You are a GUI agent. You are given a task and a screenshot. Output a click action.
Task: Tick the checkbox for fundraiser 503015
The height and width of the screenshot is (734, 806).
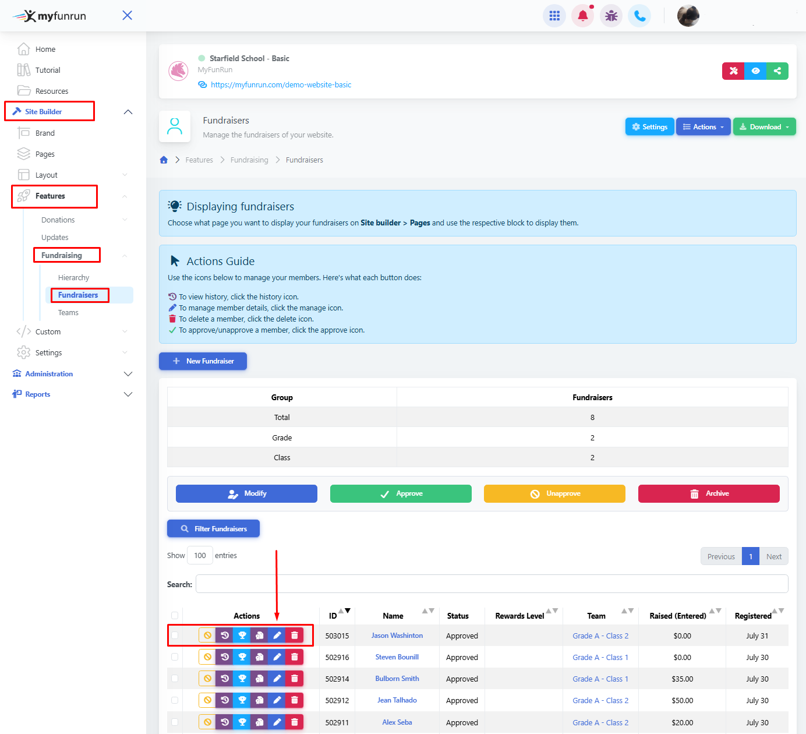coord(175,636)
